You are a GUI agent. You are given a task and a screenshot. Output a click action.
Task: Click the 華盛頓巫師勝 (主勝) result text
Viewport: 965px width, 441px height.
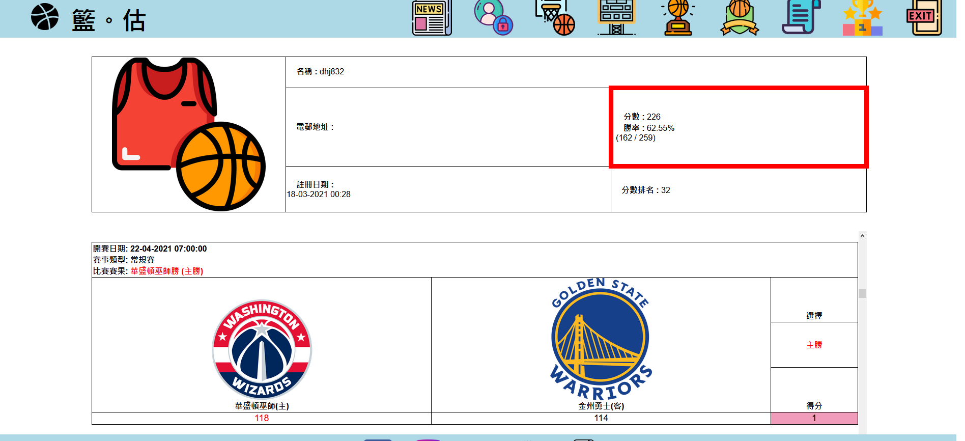[x=166, y=271]
